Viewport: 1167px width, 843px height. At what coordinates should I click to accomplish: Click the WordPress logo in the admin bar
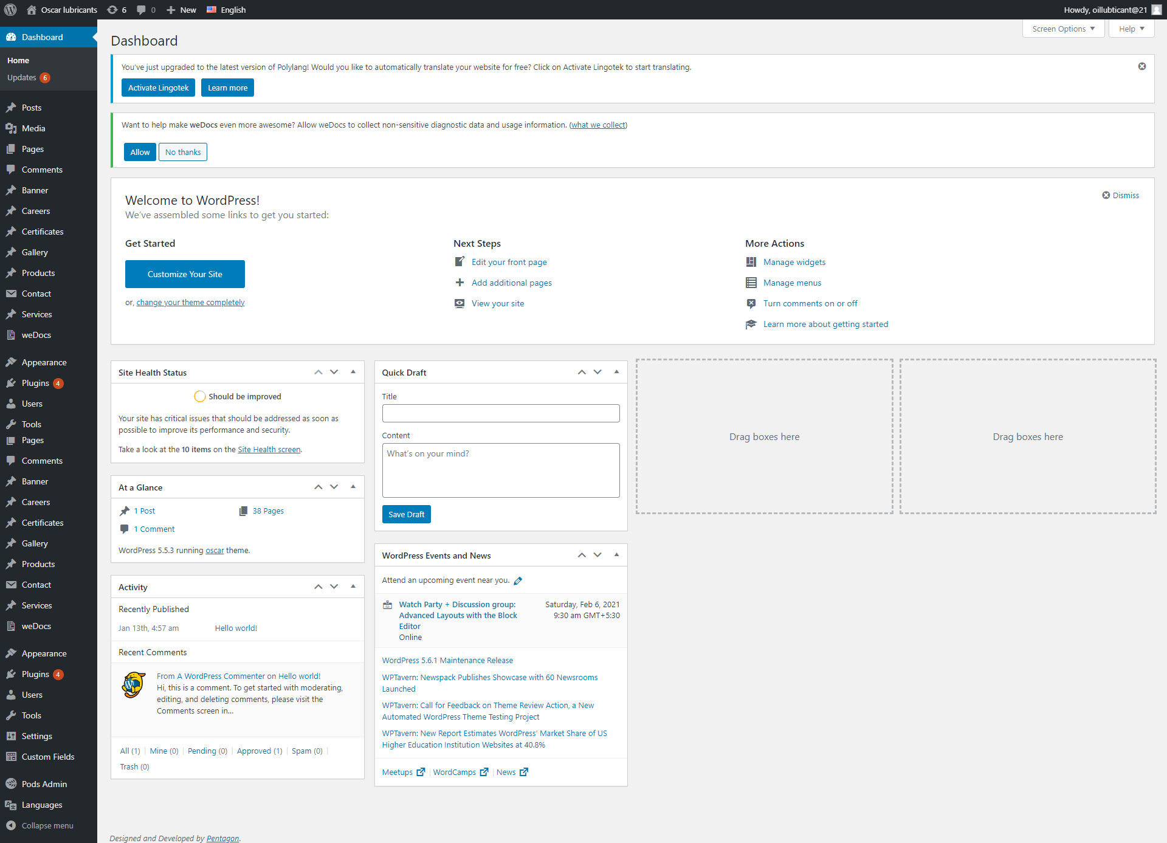click(10, 10)
